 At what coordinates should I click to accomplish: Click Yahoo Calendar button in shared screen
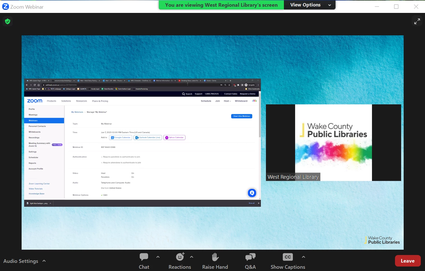(174, 137)
